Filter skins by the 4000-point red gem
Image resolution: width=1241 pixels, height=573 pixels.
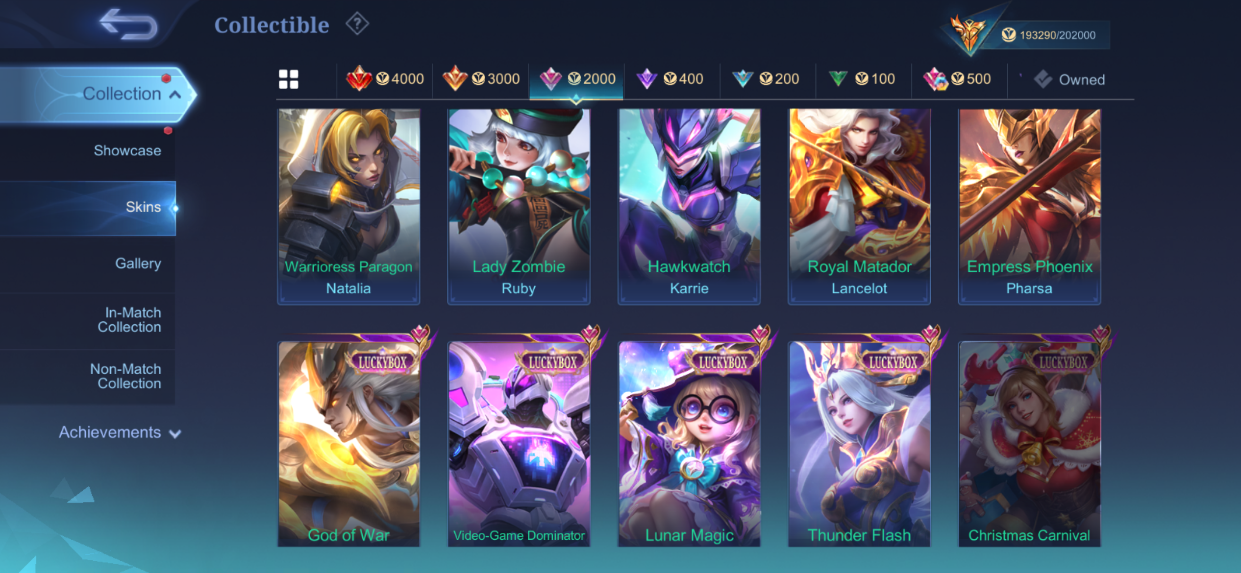[x=385, y=79]
